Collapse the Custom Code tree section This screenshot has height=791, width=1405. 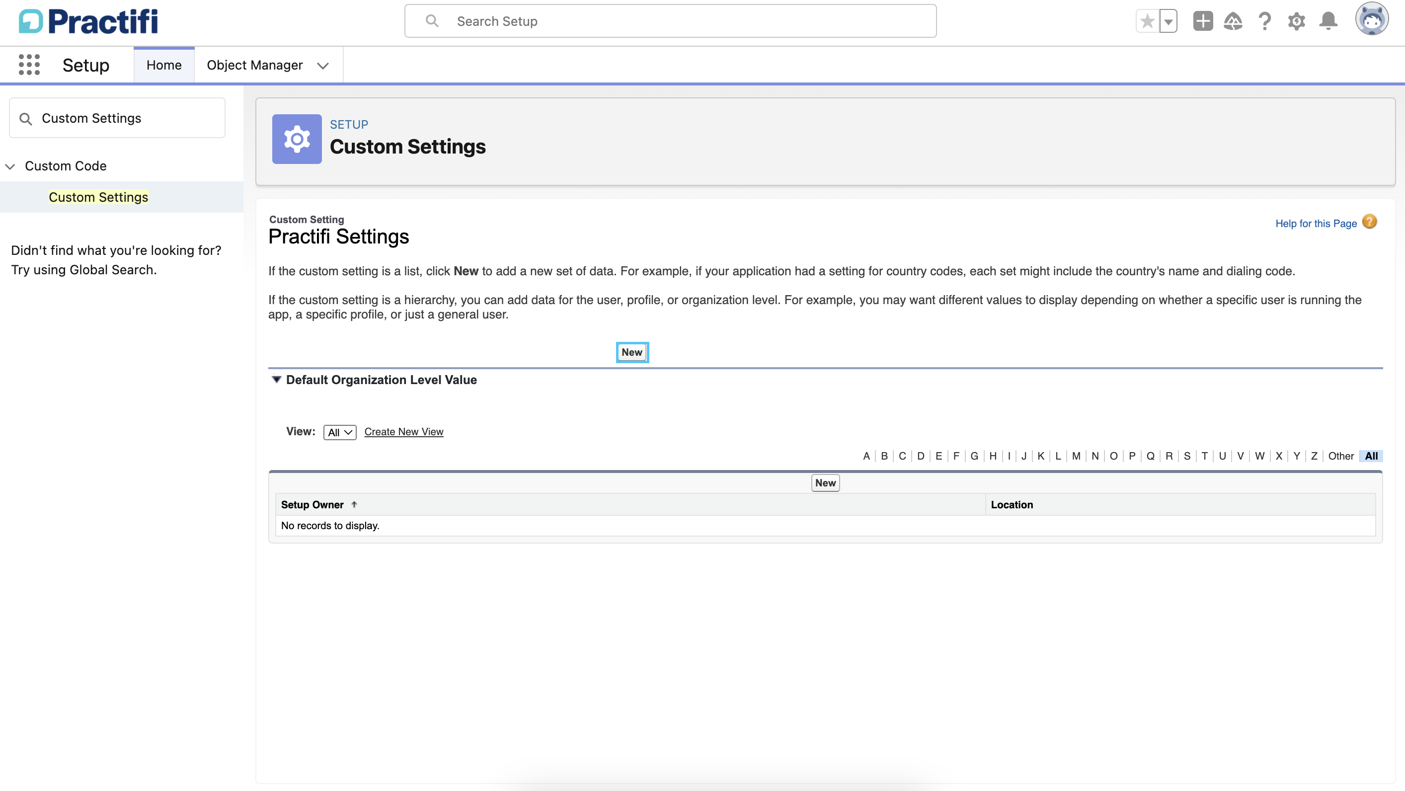pos(10,166)
